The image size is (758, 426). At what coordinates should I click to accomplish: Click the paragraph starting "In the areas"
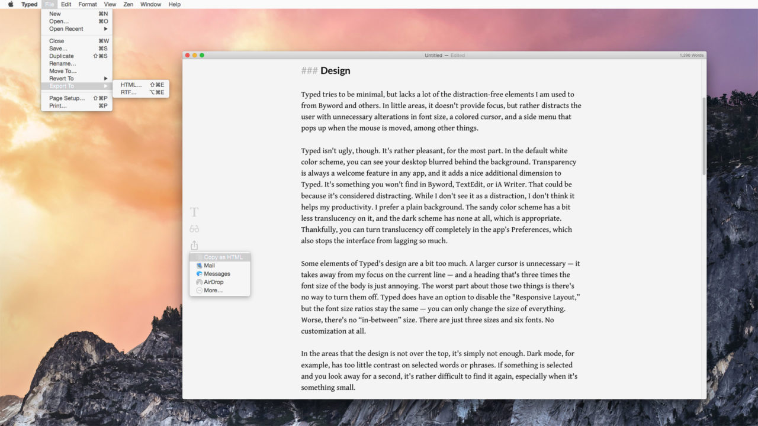(439, 371)
